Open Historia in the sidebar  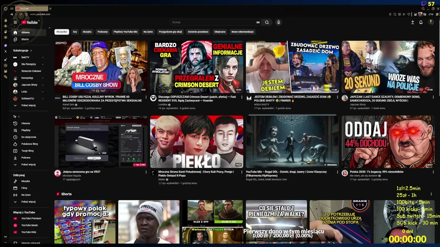click(29, 123)
